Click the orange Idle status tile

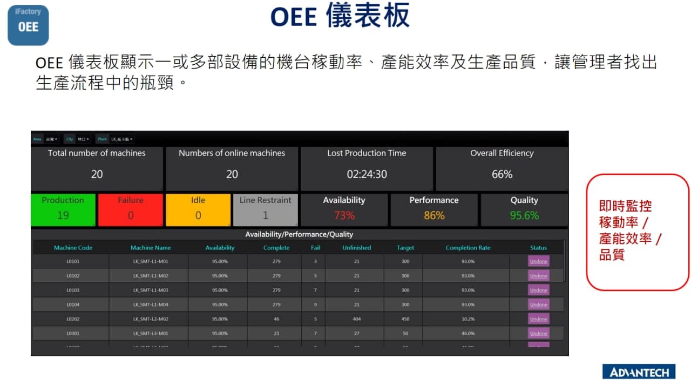[x=198, y=209]
